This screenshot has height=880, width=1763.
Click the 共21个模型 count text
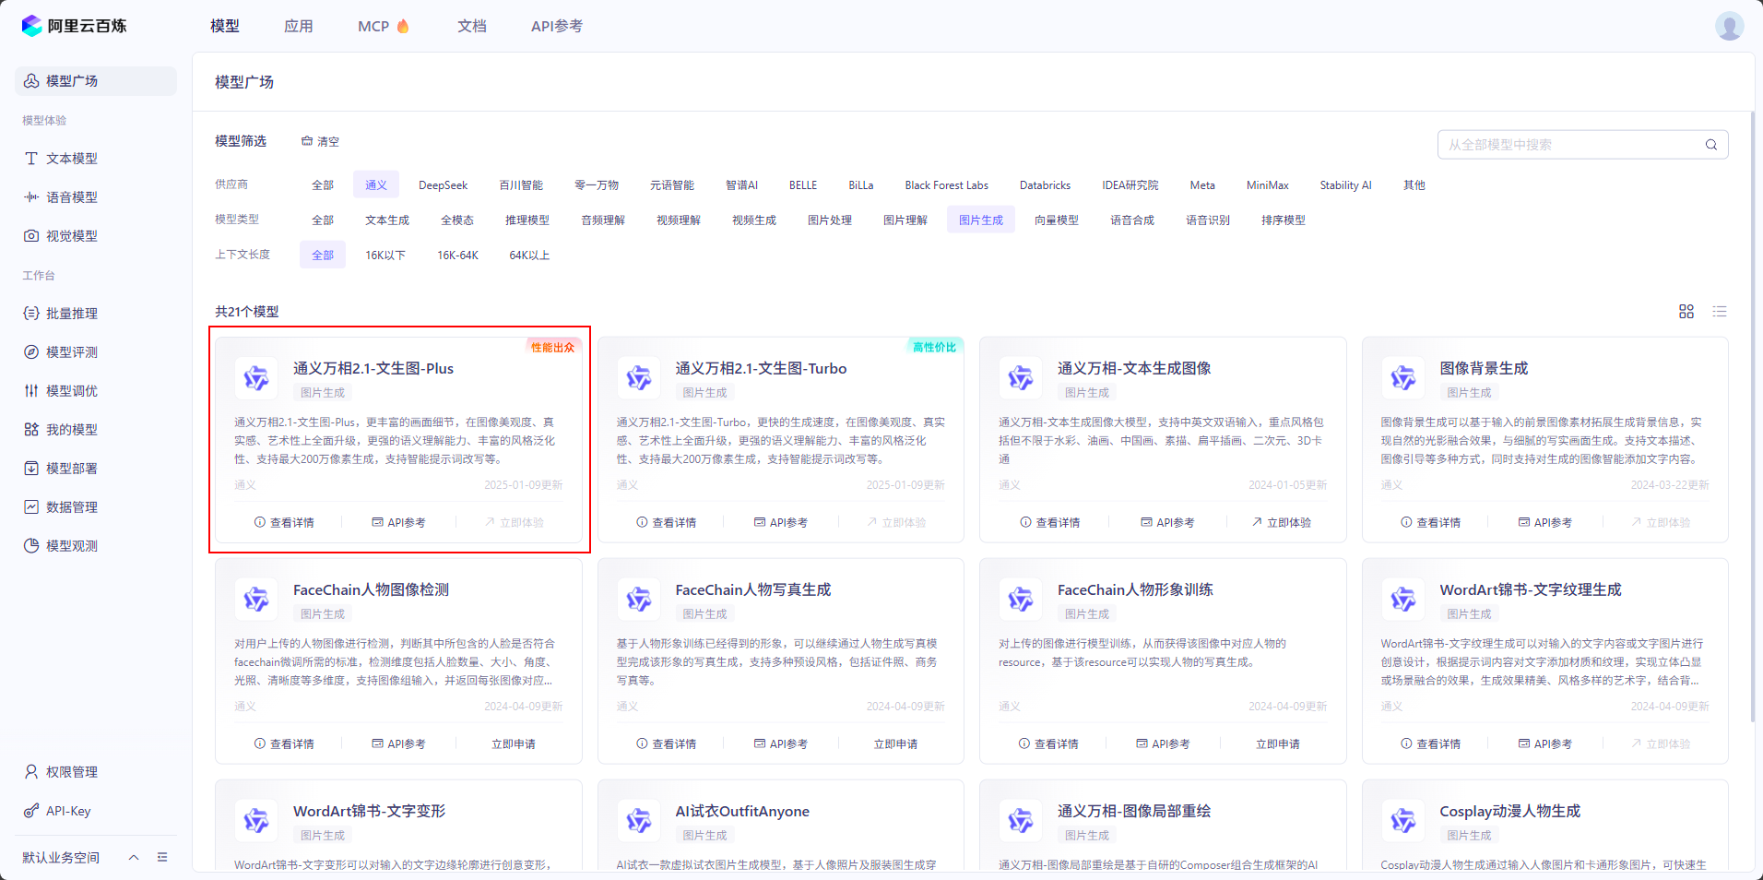[247, 312]
